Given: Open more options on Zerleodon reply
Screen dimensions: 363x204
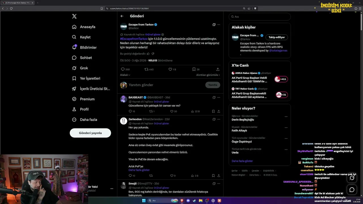Looking at the screenshot, I should point(219,119).
